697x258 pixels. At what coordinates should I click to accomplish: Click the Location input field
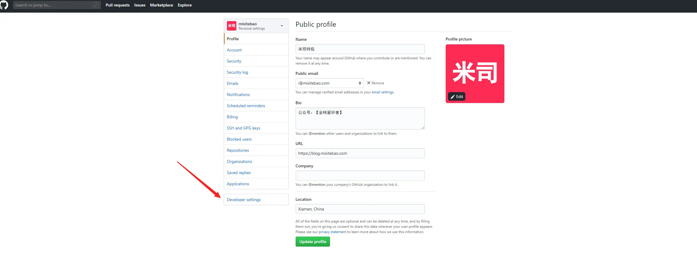coord(360,209)
